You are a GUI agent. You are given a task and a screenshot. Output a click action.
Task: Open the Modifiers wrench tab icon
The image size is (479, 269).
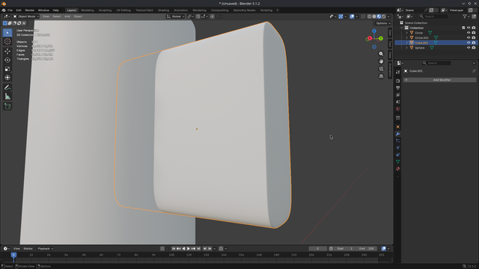[x=397, y=134]
